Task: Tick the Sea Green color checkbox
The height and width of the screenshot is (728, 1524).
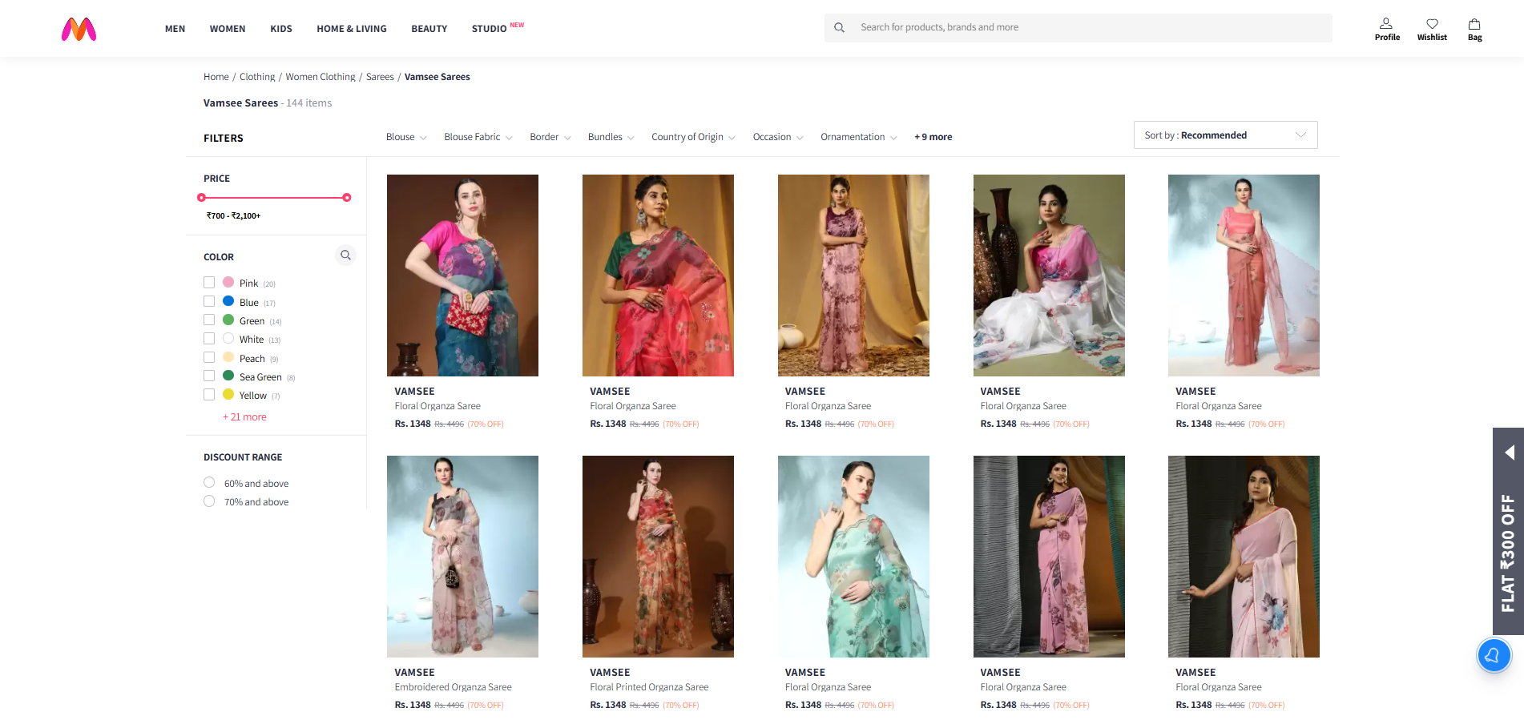Action: [209, 376]
